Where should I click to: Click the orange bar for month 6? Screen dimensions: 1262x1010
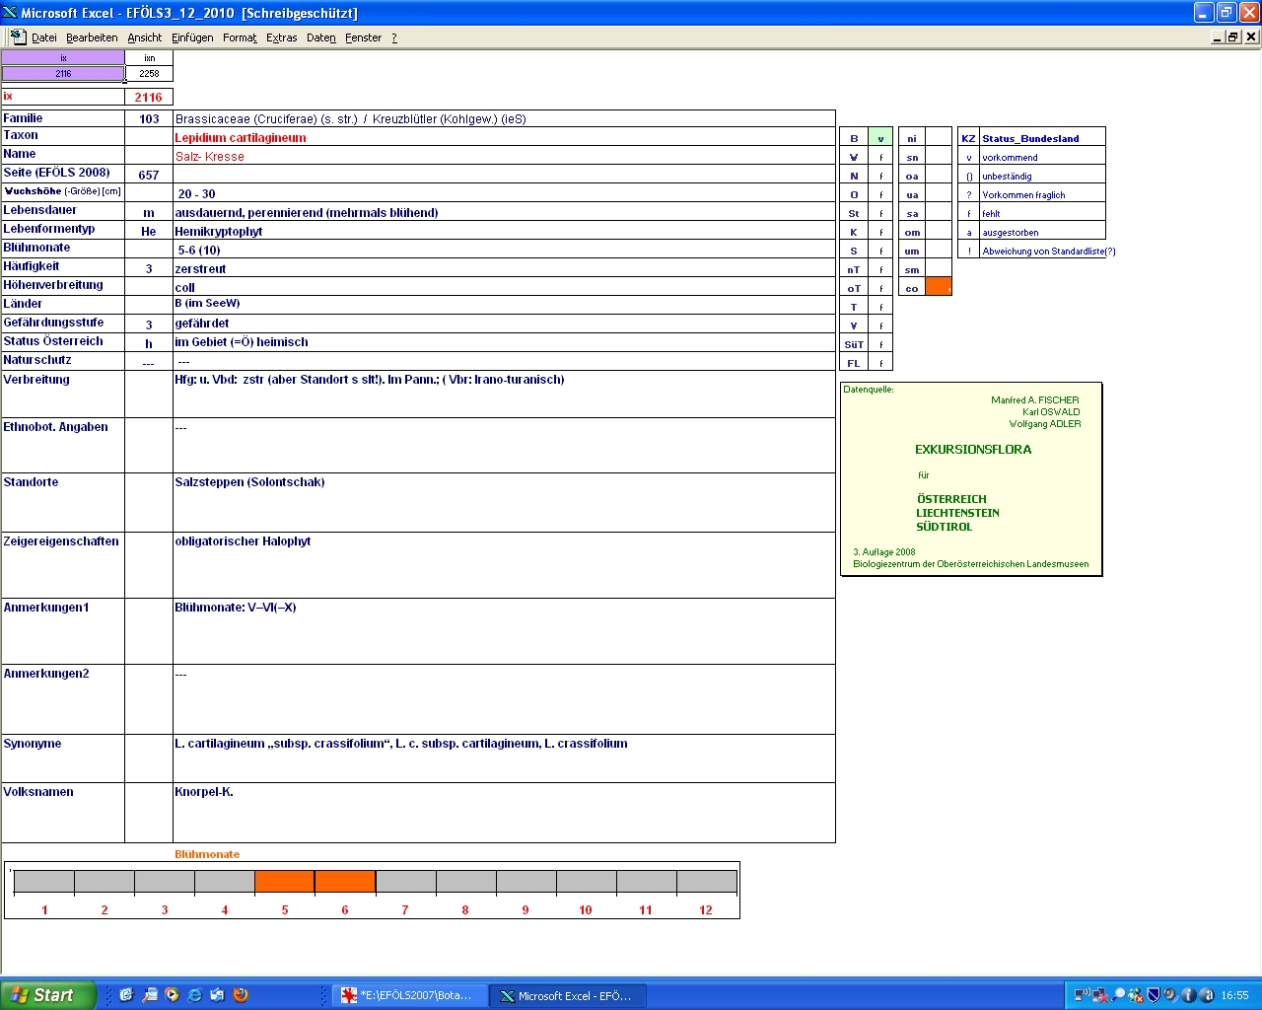[x=345, y=882]
